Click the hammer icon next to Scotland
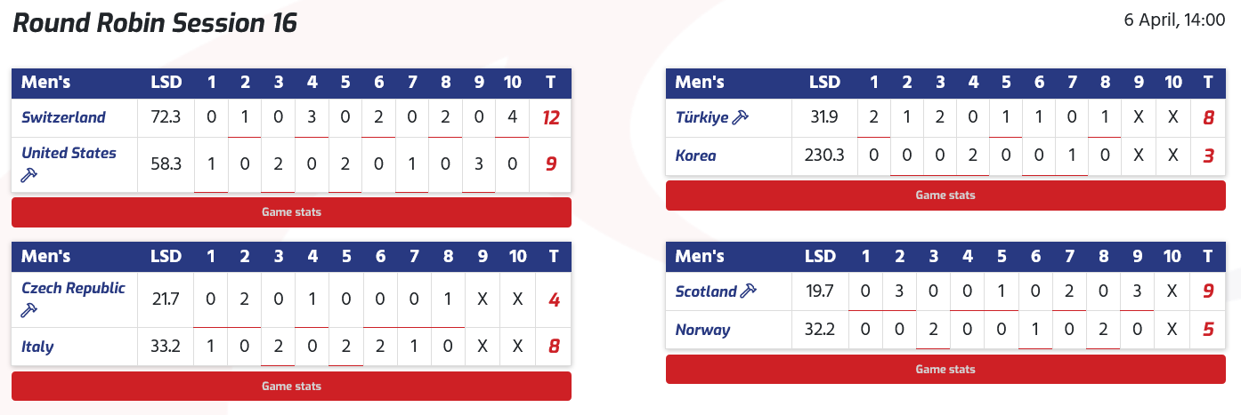The width and height of the screenshot is (1241, 415). pyautogui.click(x=749, y=291)
